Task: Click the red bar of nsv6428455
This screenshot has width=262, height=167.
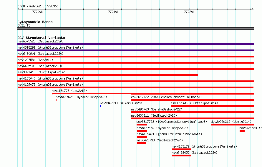Action: 181,156
